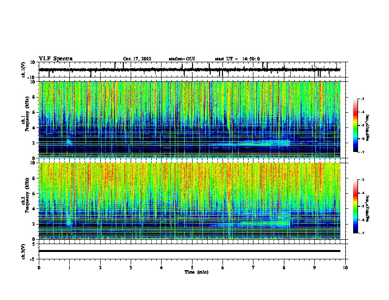Viewport: 389px width, 300px height.
Task: Click the ch.1 color bar "log(PSD)" label
Action: [x=367, y=127]
